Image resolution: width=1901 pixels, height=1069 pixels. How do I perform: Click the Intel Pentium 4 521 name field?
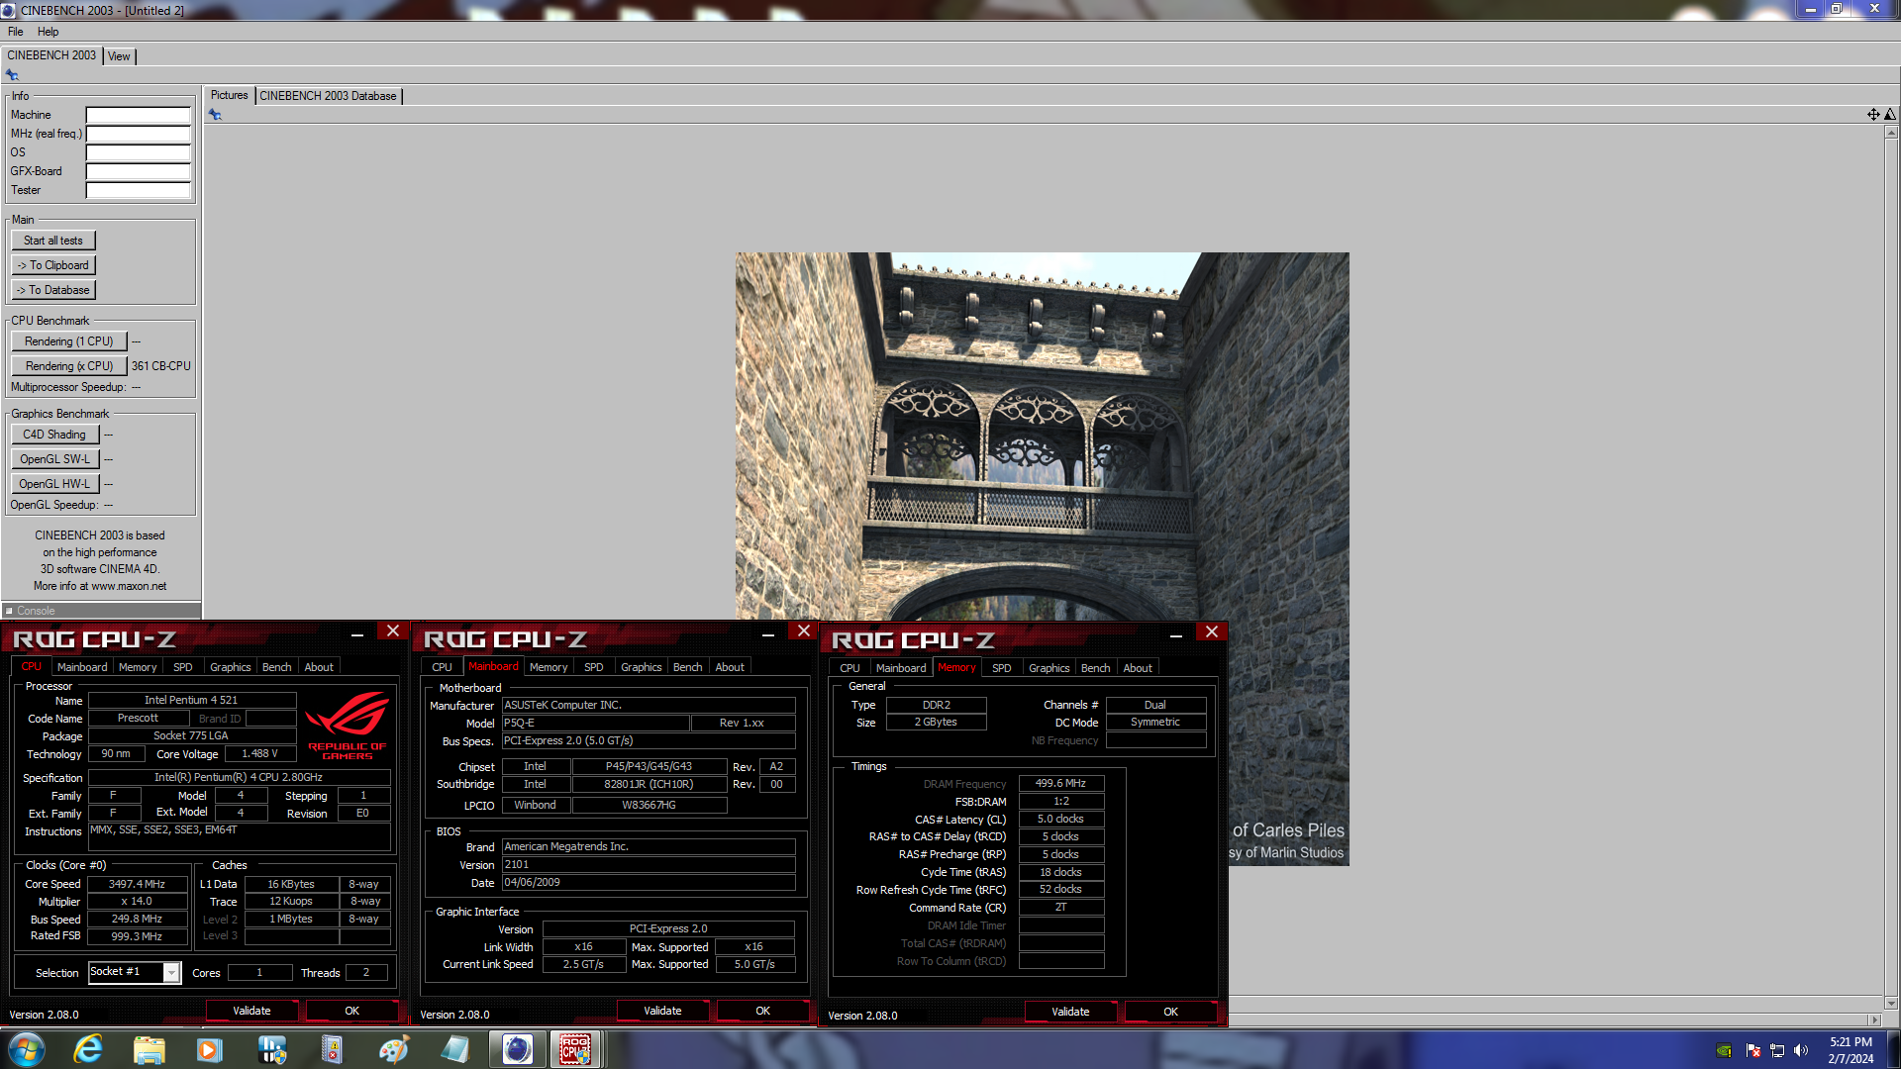pyautogui.click(x=191, y=700)
